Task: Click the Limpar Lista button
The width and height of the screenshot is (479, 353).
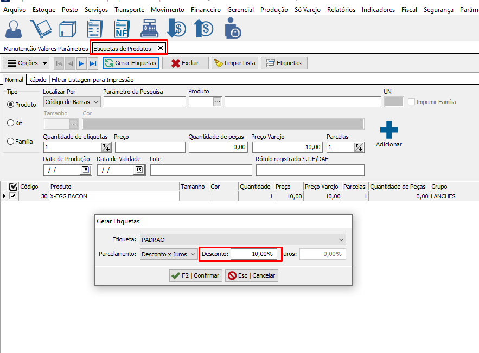Action: tap(234, 63)
